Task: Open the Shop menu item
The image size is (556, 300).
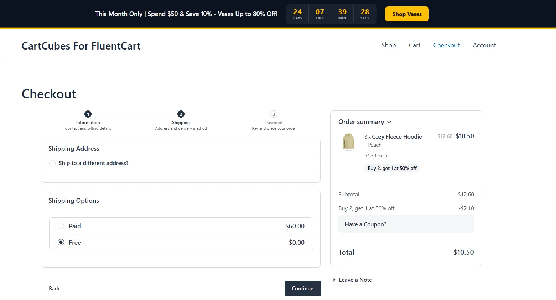Action: pos(389,45)
